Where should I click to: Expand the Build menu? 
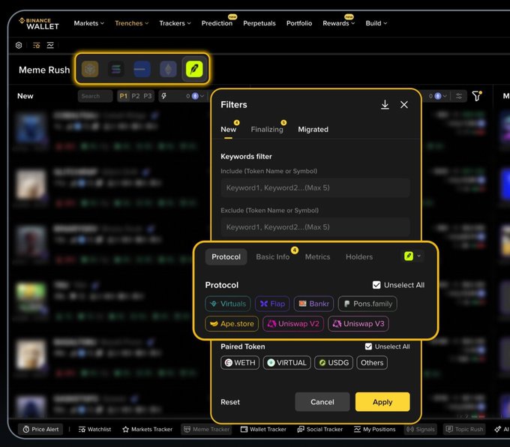pyautogui.click(x=376, y=23)
